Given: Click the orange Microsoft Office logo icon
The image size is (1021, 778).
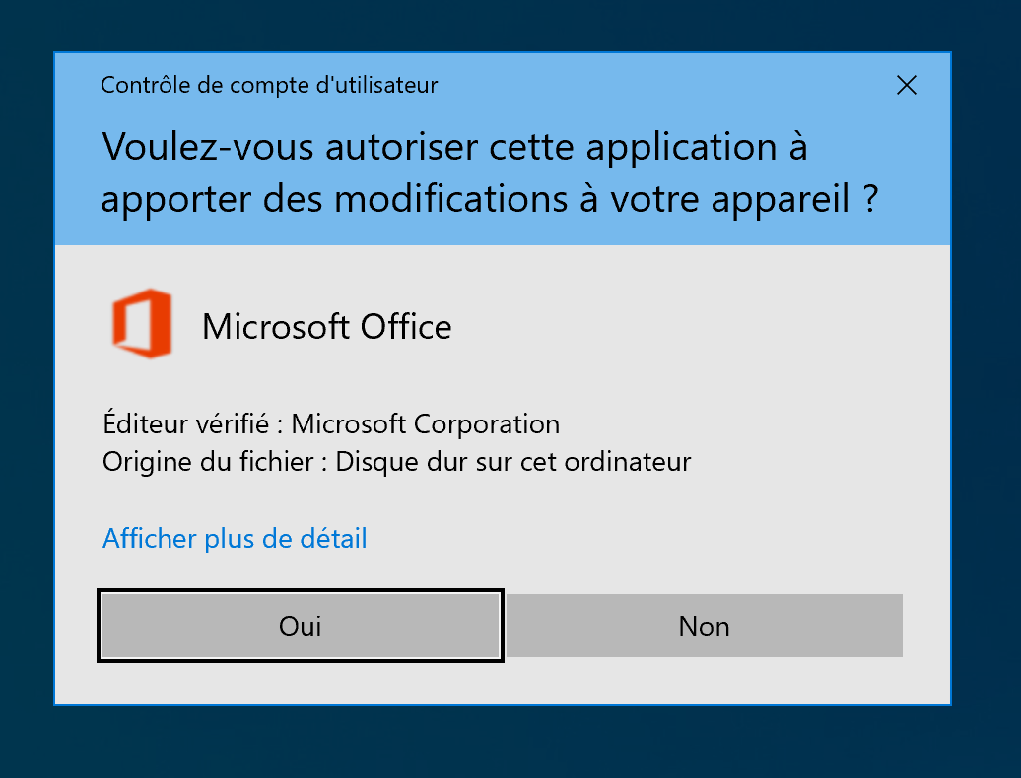Looking at the screenshot, I should 142,324.
